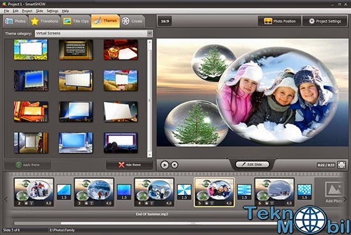This screenshot has width=351, height=235.
Task: Select the blue city billboard theme
Action: pyautogui.click(x=31, y=80)
